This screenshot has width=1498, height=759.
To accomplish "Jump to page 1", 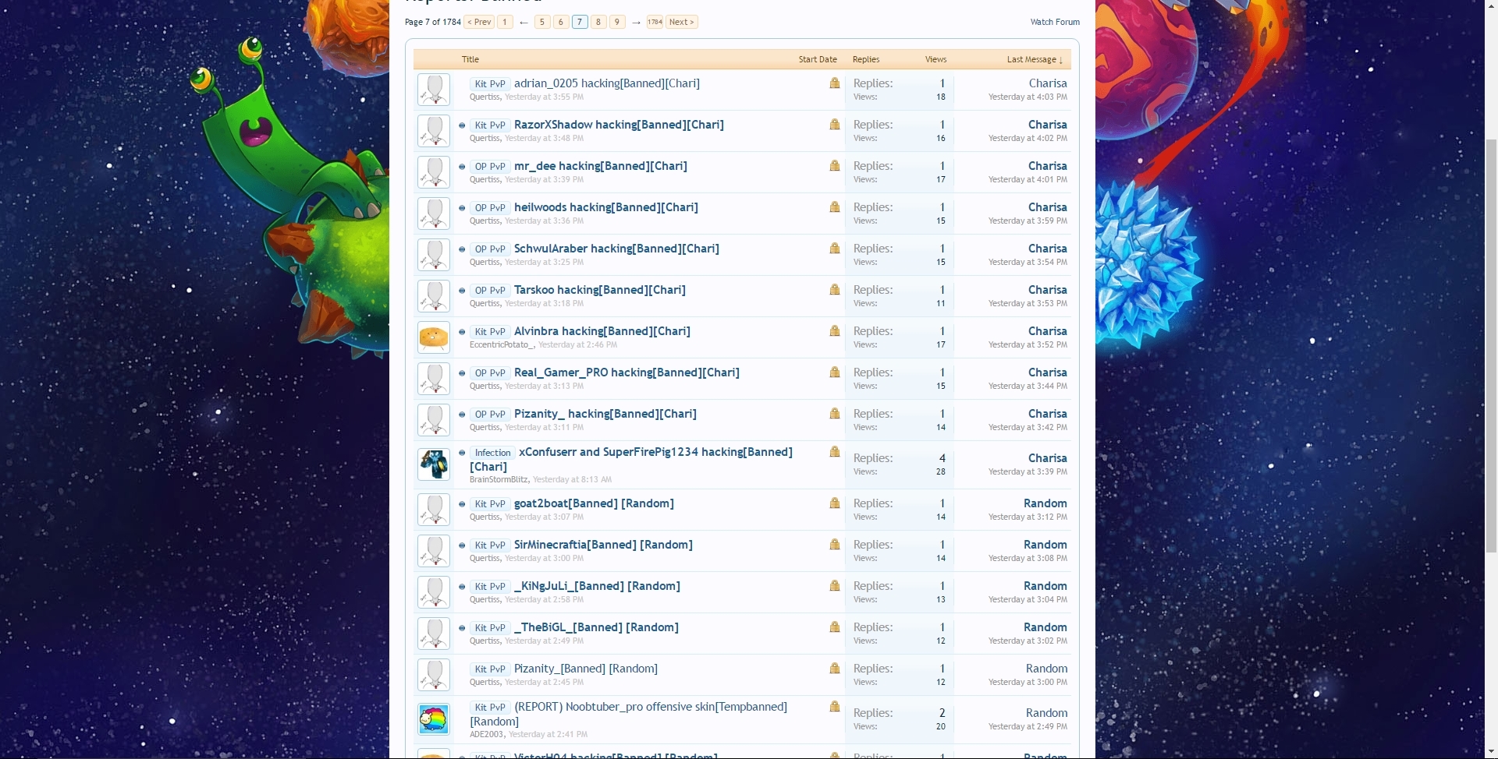I will 505,22.
